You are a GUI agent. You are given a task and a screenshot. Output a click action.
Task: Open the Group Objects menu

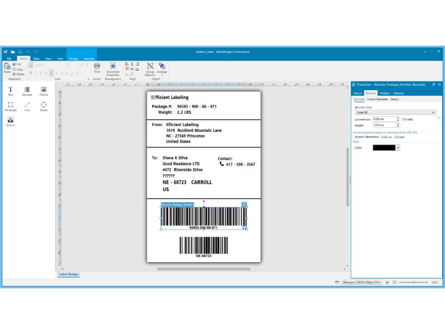tap(150, 70)
